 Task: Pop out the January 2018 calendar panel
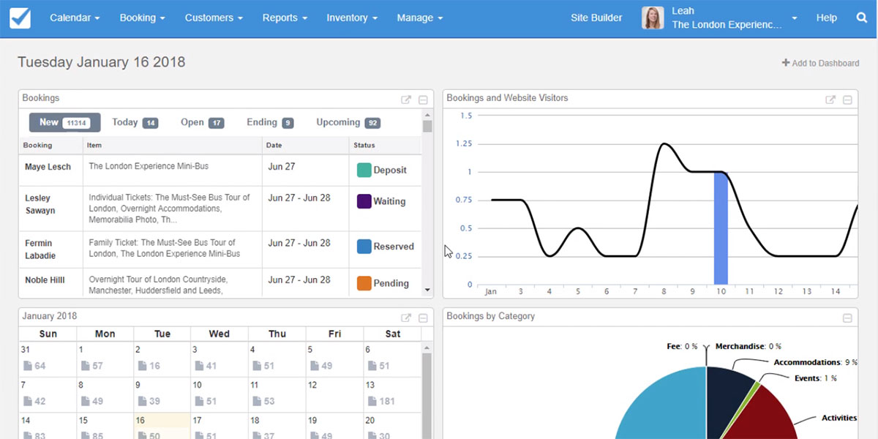[x=406, y=318]
